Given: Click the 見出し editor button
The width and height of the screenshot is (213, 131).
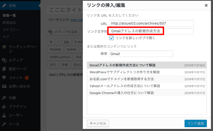Looking at the screenshot, I should pyautogui.click(x=77, y=65).
